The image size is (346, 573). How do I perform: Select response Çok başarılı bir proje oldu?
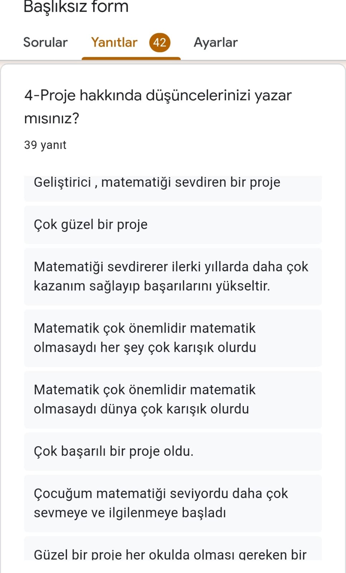click(x=113, y=451)
